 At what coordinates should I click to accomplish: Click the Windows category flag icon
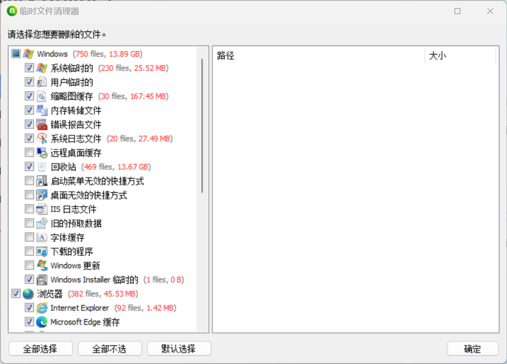pyautogui.click(x=29, y=53)
